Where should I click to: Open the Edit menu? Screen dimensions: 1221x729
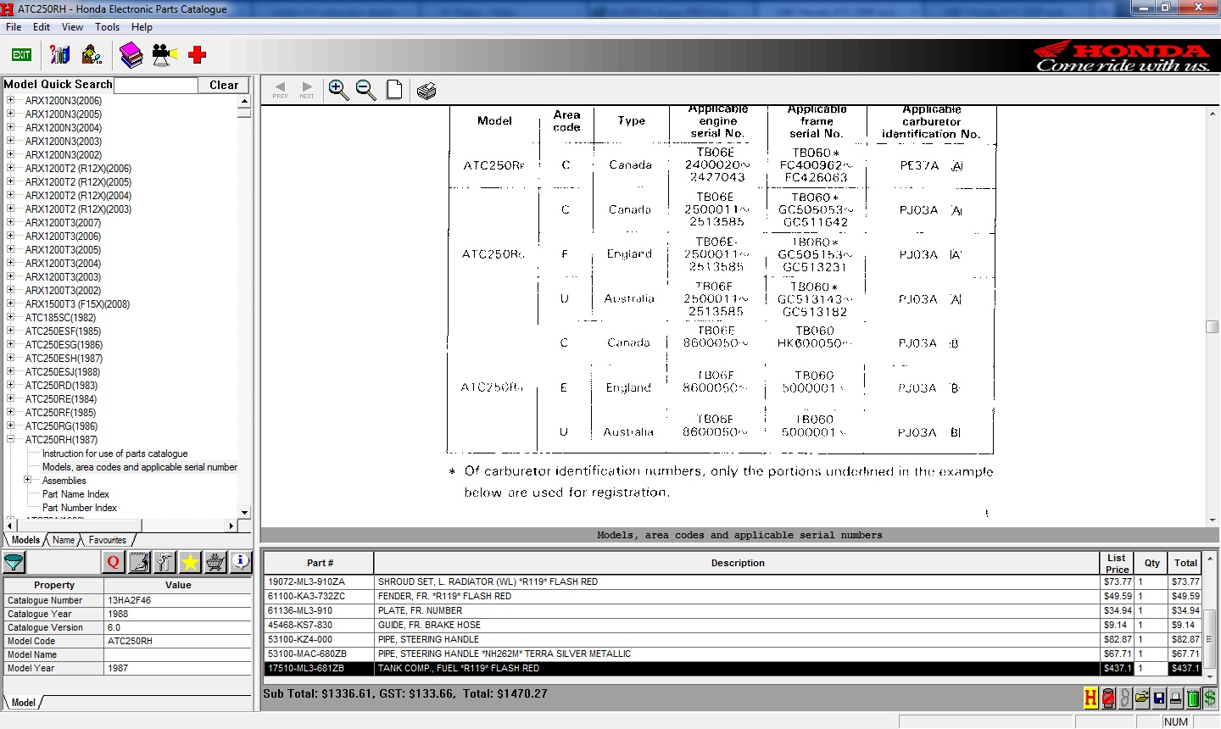tap(42, 27)
